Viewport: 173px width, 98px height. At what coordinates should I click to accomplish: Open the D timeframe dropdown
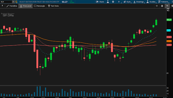pyautogui.click(x=119, y=2)
